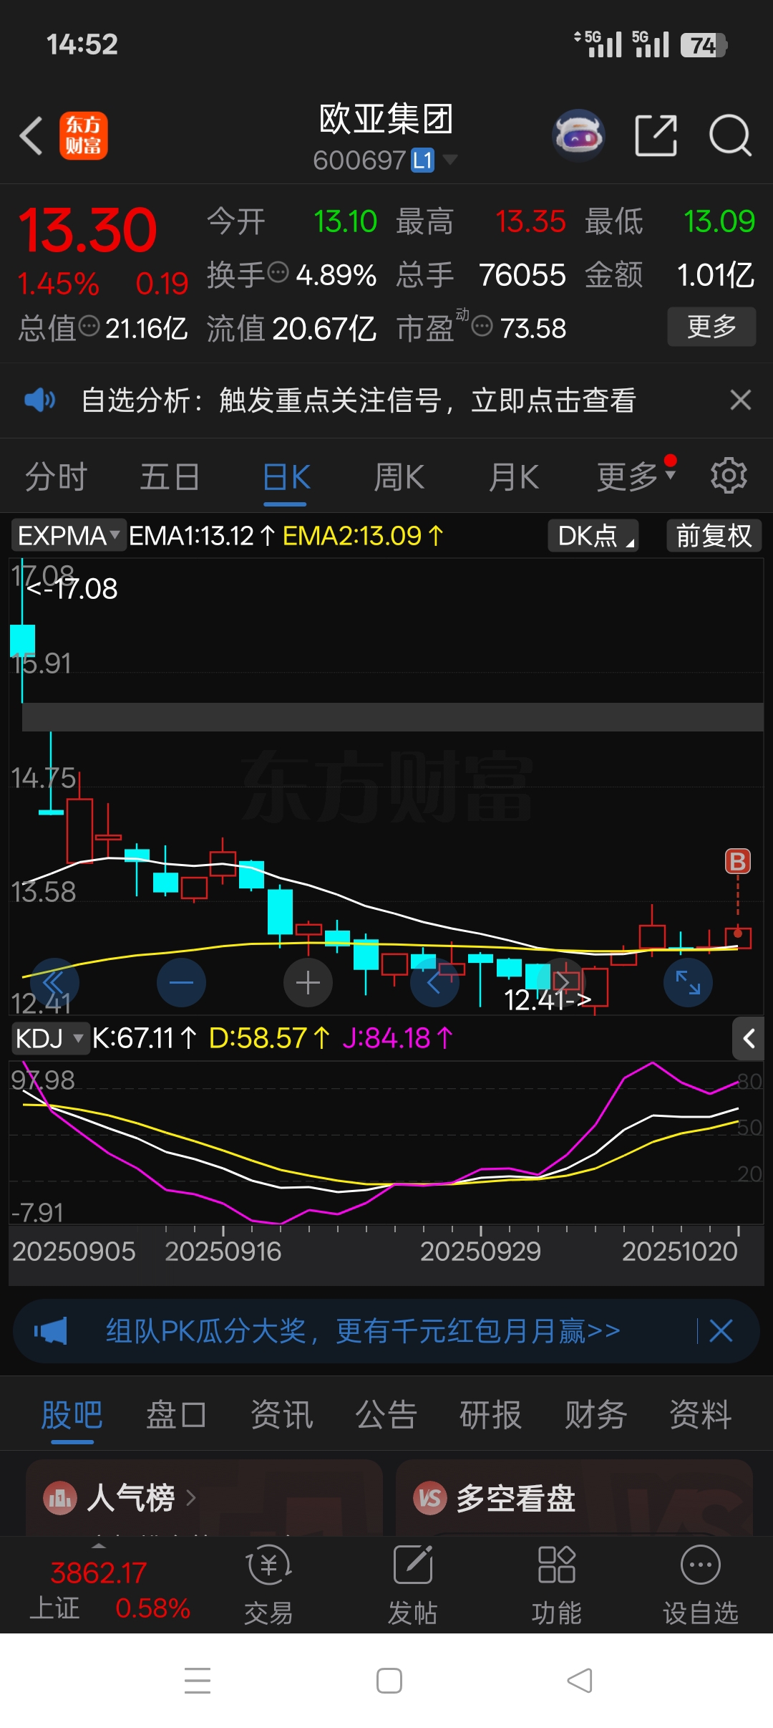Tap the current price 13.30

point(87,231)
